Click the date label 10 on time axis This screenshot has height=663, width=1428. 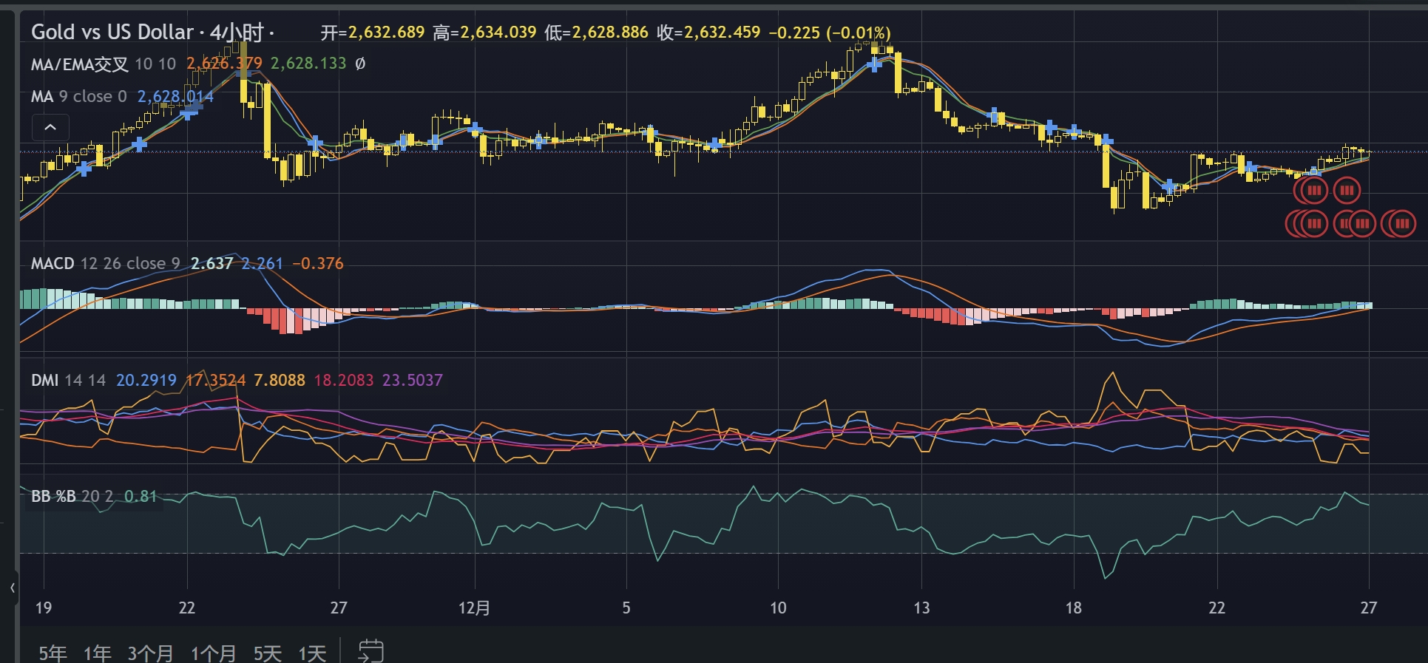click(x=778, y=608)
